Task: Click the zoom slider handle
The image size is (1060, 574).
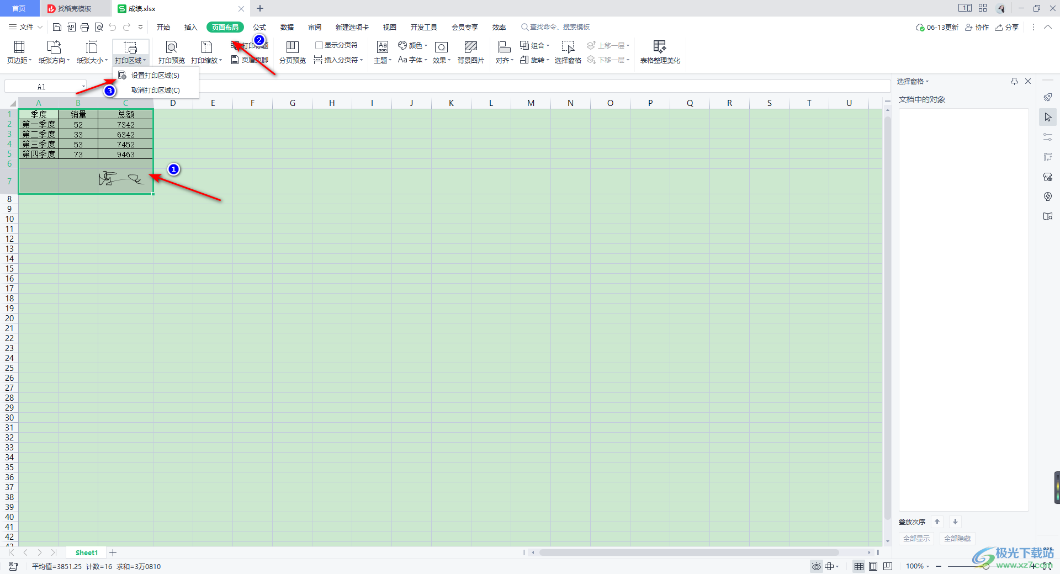Action: [985, 566]
